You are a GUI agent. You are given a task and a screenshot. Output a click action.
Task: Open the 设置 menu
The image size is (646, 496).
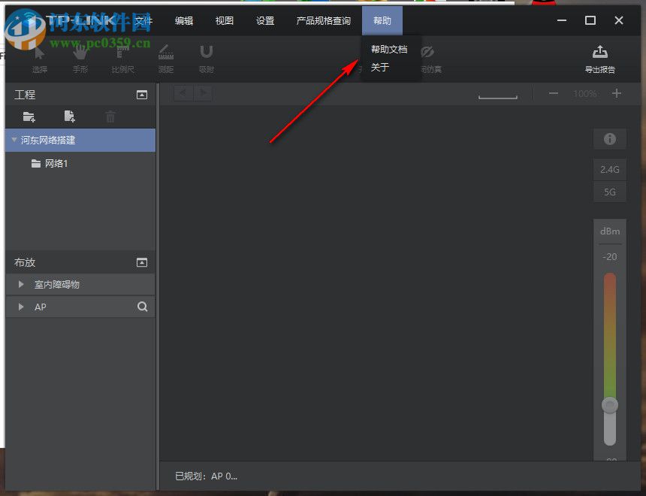[264, 20]
